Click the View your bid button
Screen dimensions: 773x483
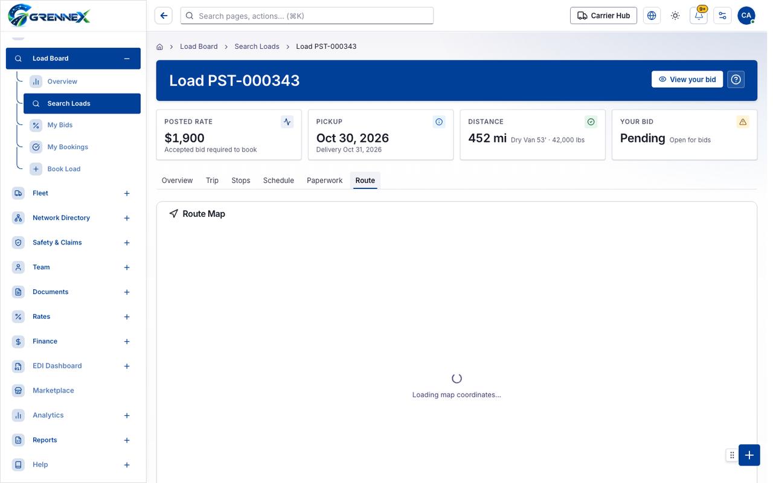click(x=687, y=80)
